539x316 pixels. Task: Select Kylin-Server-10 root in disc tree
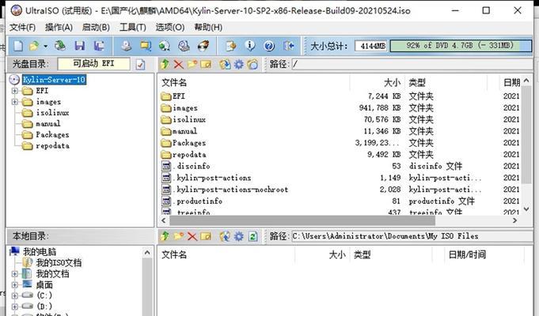point(54,80)
